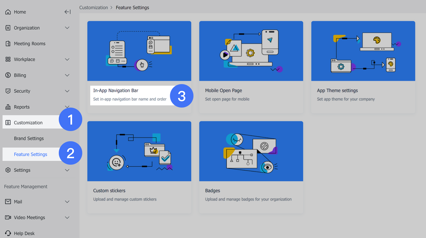Click the Settings gear icon
The height and width of the screenshot is (238, 426).
point(7,170)
